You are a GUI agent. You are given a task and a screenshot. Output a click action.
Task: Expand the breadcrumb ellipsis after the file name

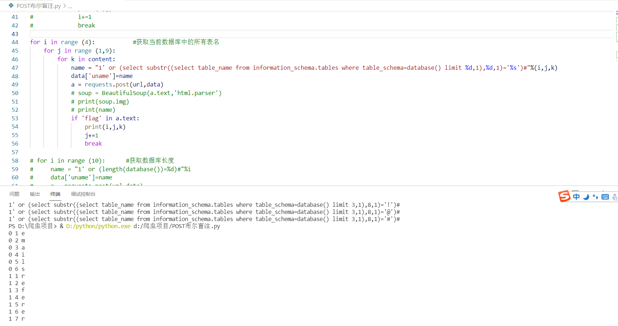(70, 6)
